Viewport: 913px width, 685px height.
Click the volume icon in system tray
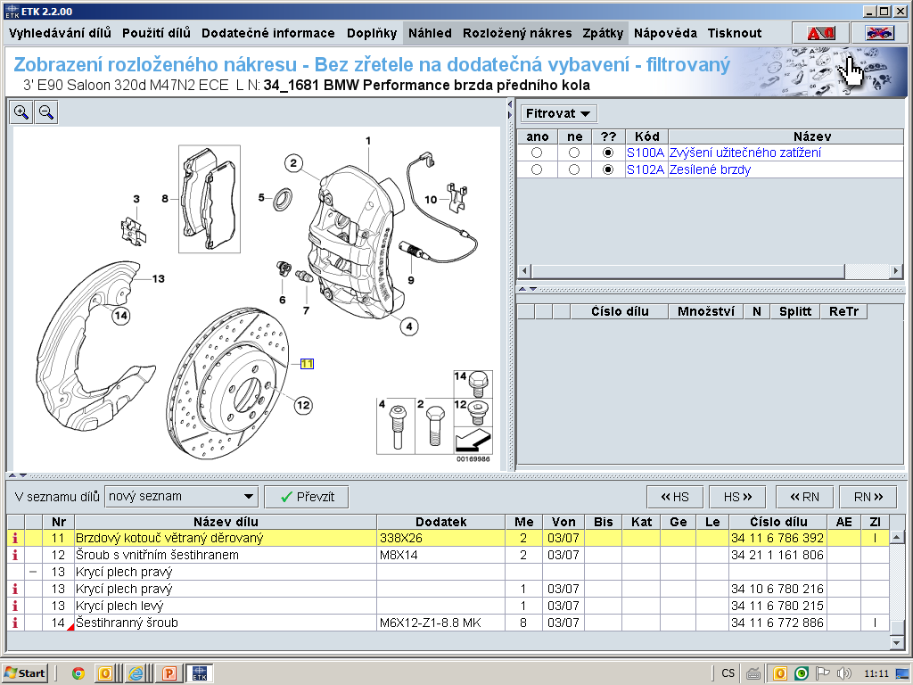coord(843,673)
